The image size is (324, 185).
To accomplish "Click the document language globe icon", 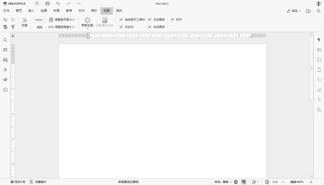I will click(x=236, y=182).
